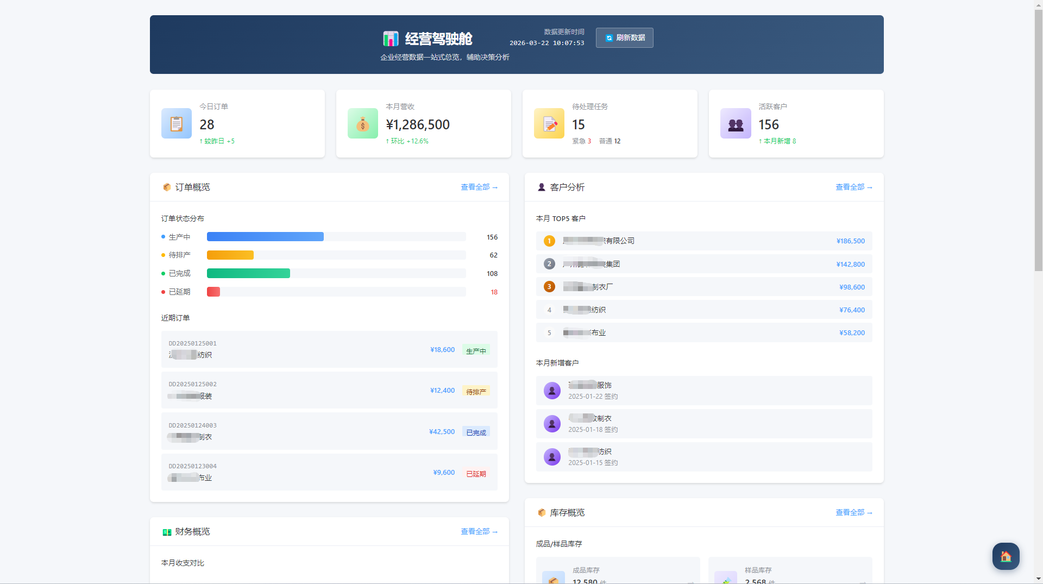Click avatar of customer signed 2025-01-15

(552, 457)
